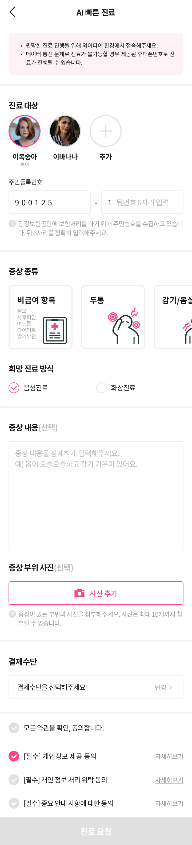Click the 사진 추가 camera button
The height and width of the screenshot is (845, 192).
coord(96,593)
